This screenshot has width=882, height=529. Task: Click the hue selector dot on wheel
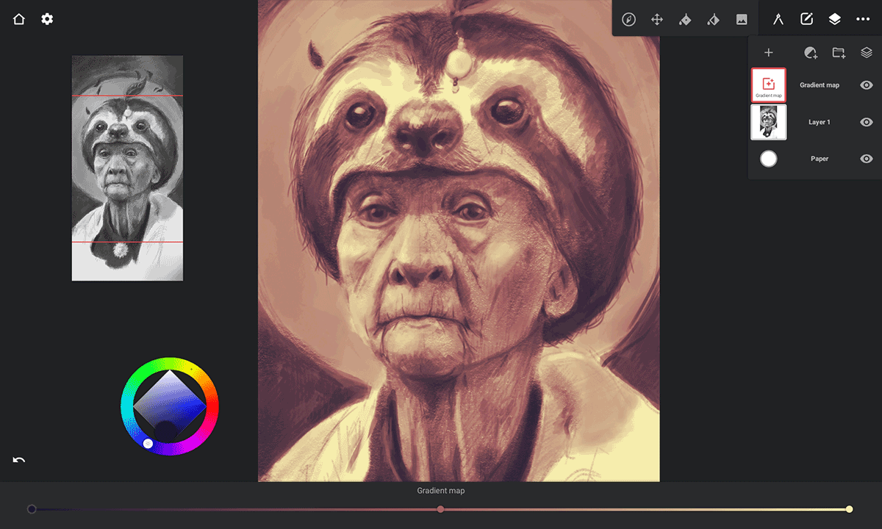(148, 444)
